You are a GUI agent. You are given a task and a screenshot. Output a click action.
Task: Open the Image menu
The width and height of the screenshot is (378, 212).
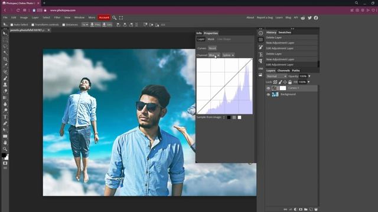pos(24,18)
